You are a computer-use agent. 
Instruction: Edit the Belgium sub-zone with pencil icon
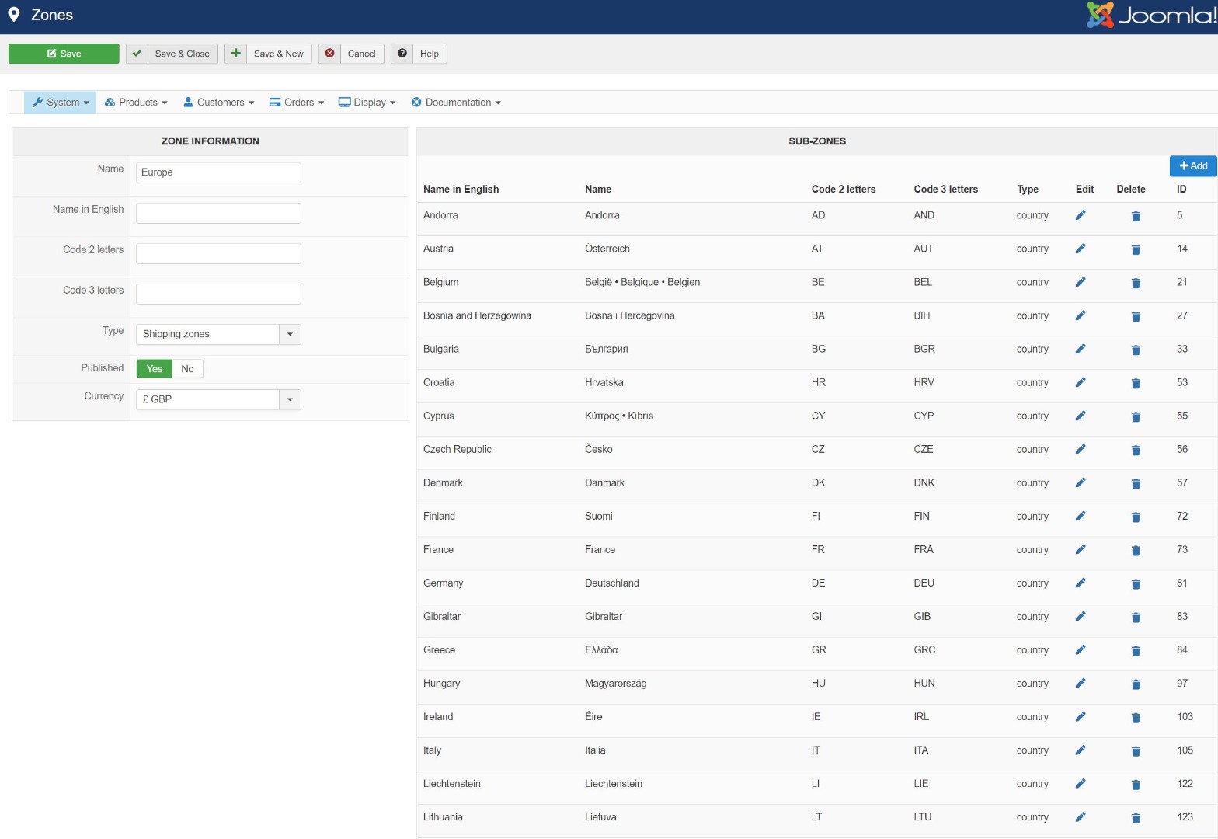point(1080,282)
